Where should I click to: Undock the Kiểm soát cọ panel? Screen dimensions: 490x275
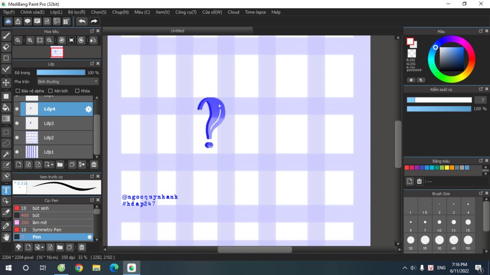pos(480,89)
